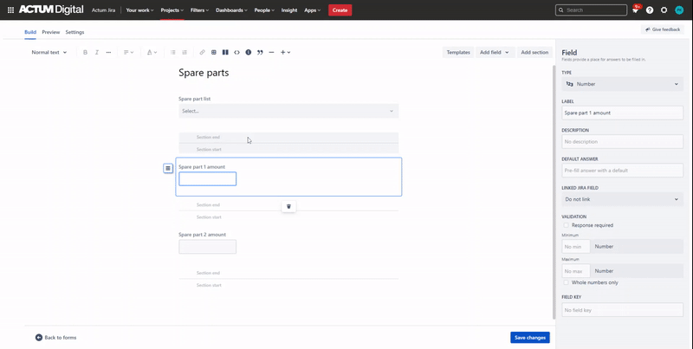Click the ACTUM Digital logo
The width and height of the screenshot is (693, 349).
click(51, 10)
